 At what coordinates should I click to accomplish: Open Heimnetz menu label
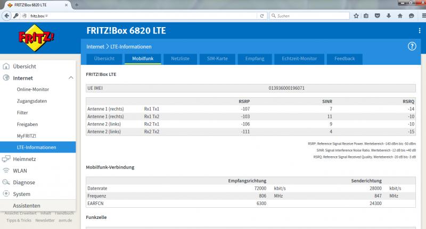pos(24,159)
